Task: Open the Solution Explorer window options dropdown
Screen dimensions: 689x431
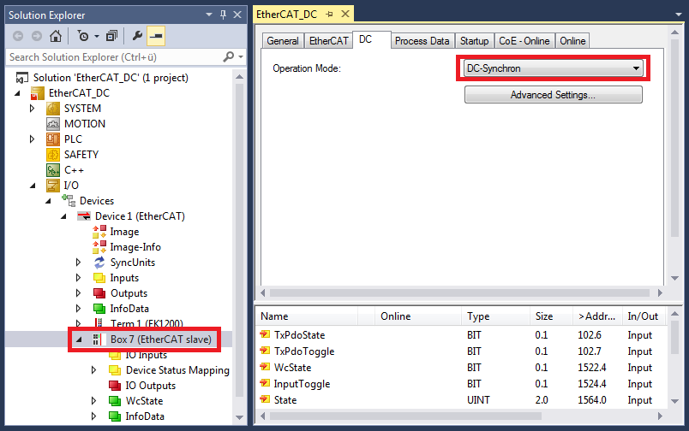Action: 209,15
